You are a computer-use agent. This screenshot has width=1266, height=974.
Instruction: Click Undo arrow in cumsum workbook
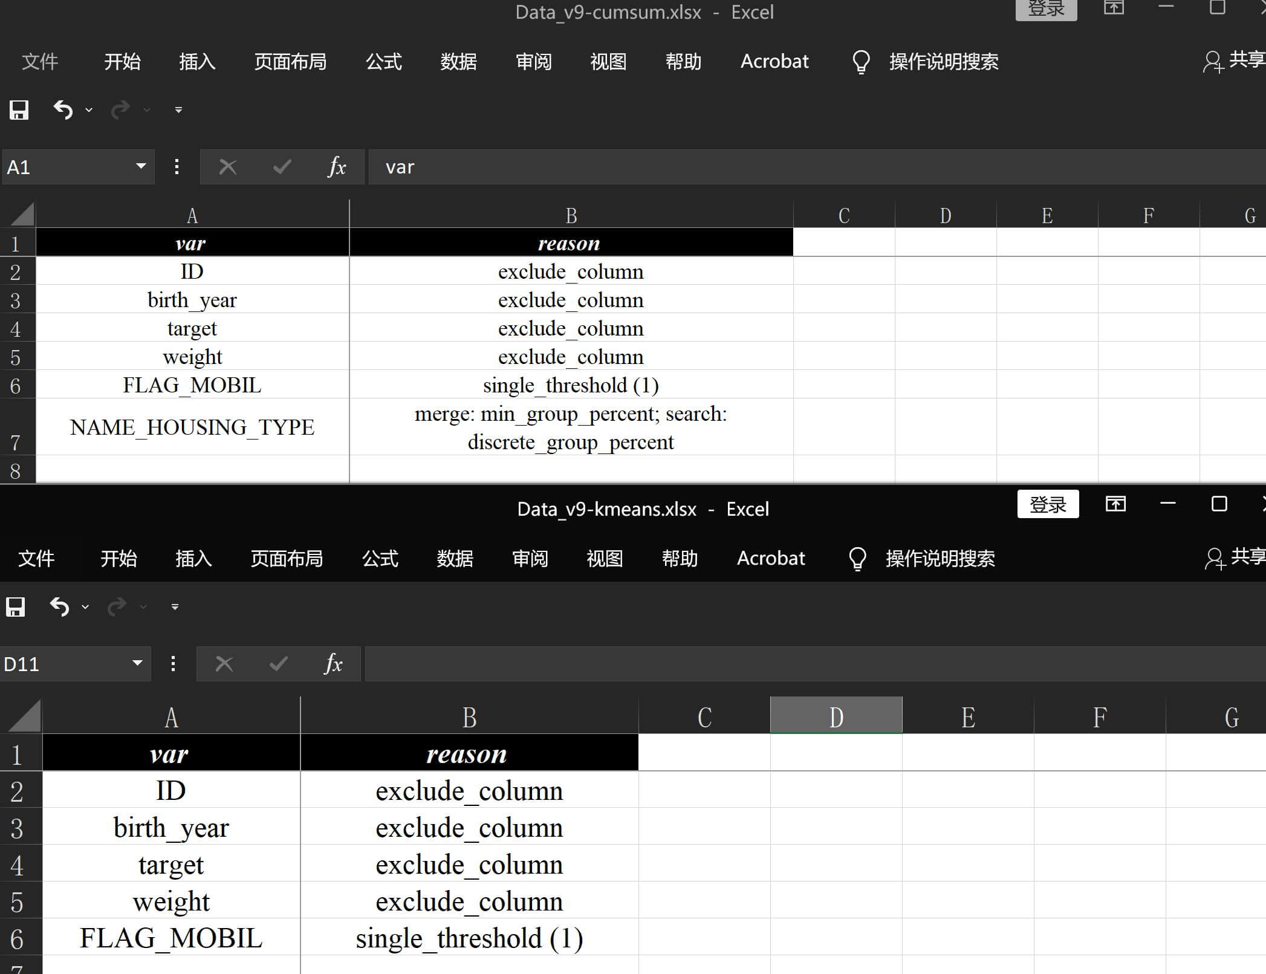[x=63, y=110]
